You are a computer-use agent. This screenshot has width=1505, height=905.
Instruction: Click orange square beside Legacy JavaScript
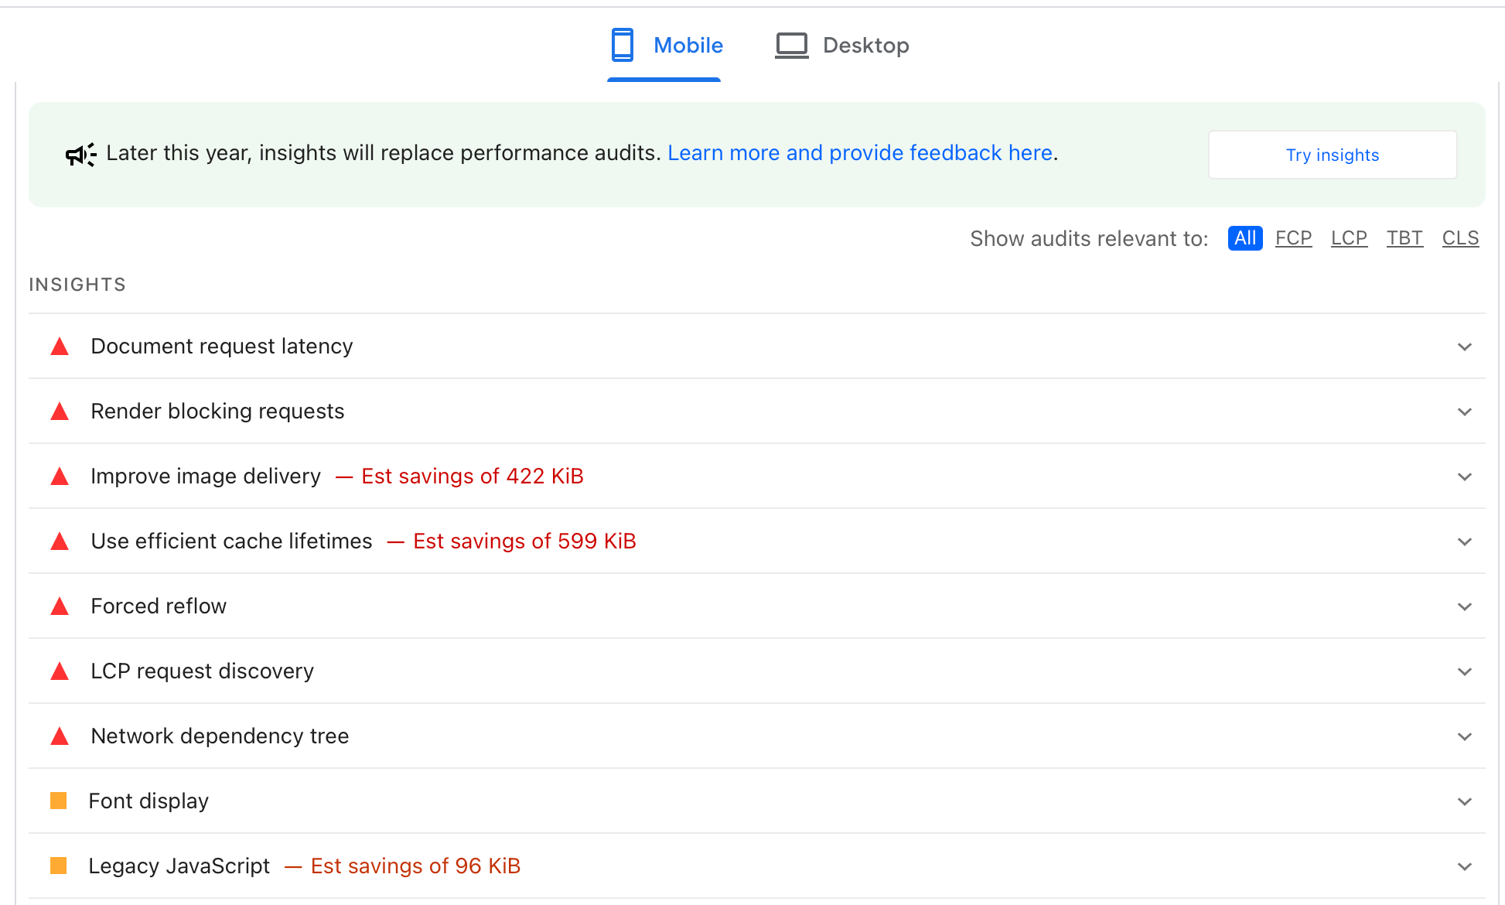(x=59, y=866)
